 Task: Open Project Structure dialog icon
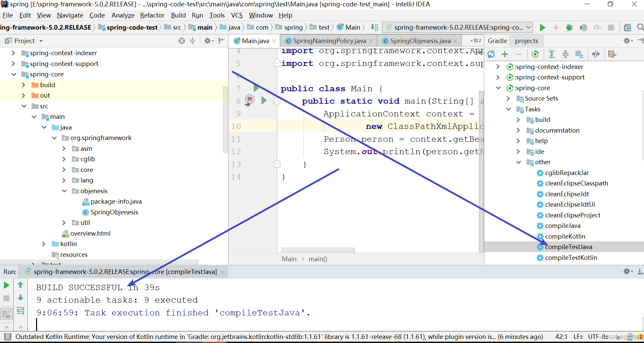(627, 28)
